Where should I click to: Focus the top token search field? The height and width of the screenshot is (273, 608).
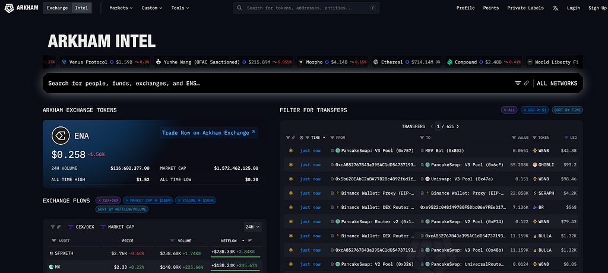306,8
